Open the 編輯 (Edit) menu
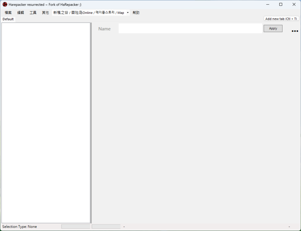The image size is (301, 231). (x=21, y=13)
